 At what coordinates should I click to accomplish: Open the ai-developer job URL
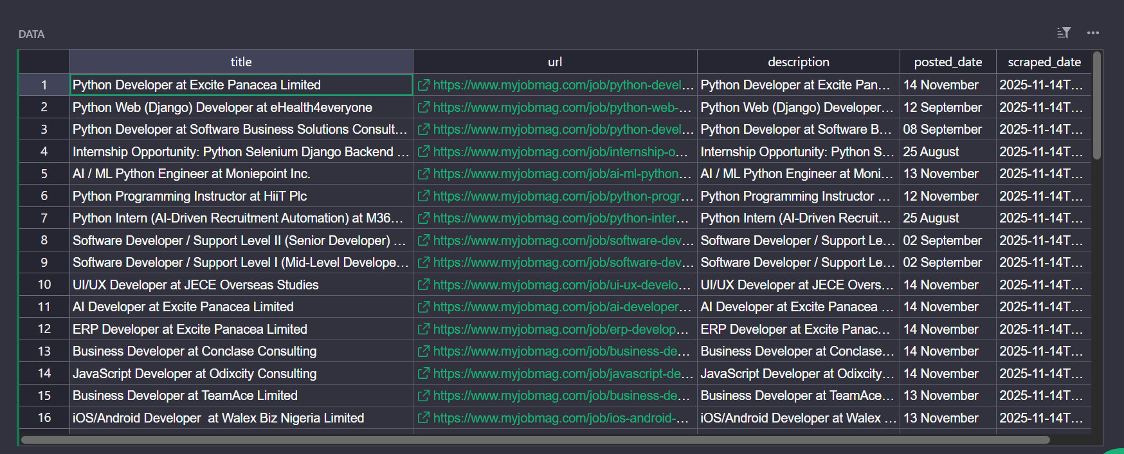563,307
